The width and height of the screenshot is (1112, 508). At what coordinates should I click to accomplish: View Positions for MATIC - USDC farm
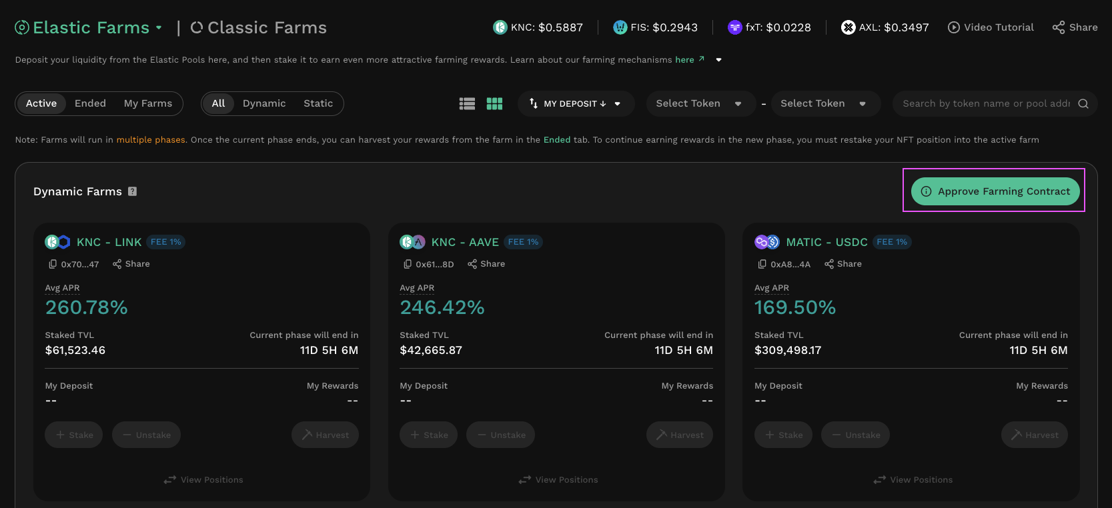point(913,480)
